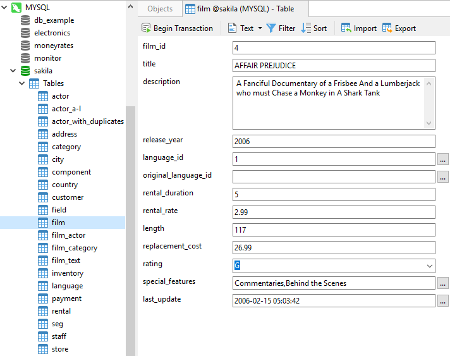Image resolution: width=450 pixels, height=356 pixels.
Task: Click the MYSQL connection icon
Action: (x=16, y=8)
